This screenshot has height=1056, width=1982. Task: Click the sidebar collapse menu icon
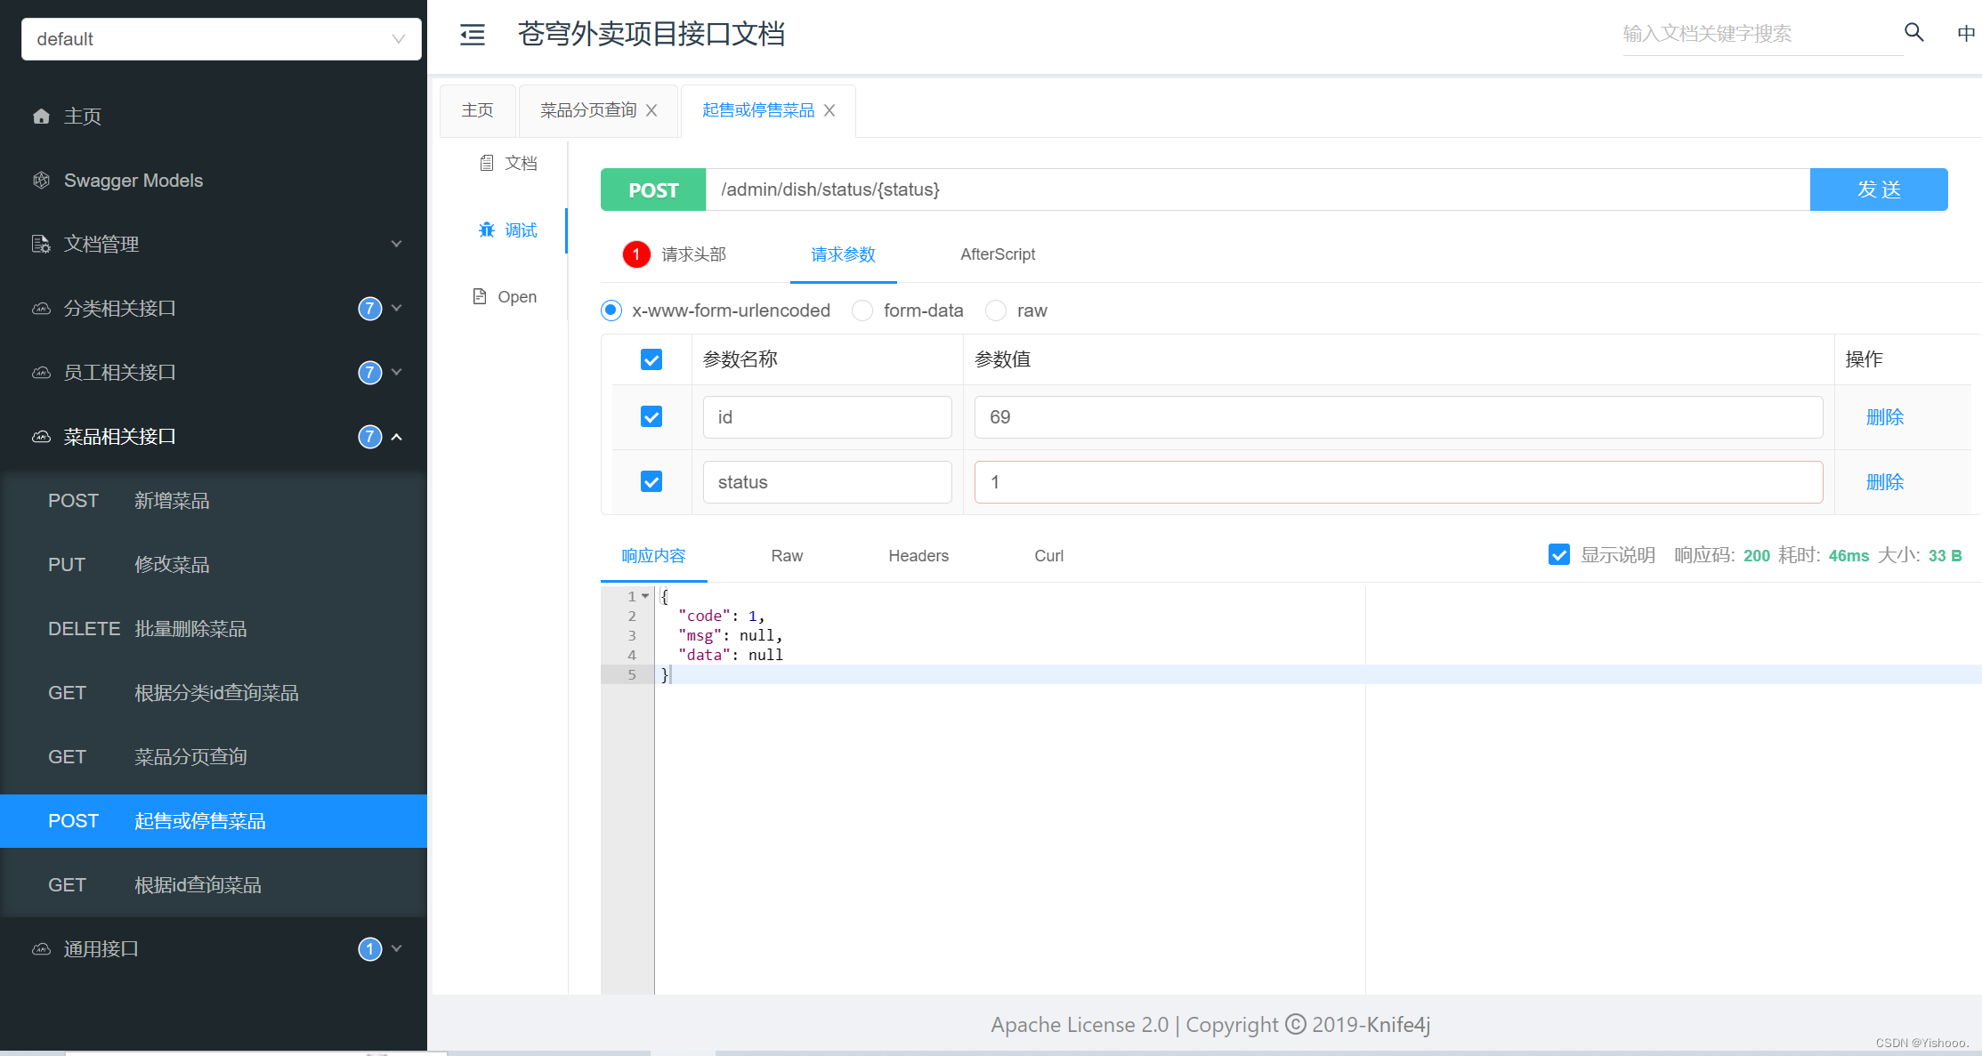(473, 35)
